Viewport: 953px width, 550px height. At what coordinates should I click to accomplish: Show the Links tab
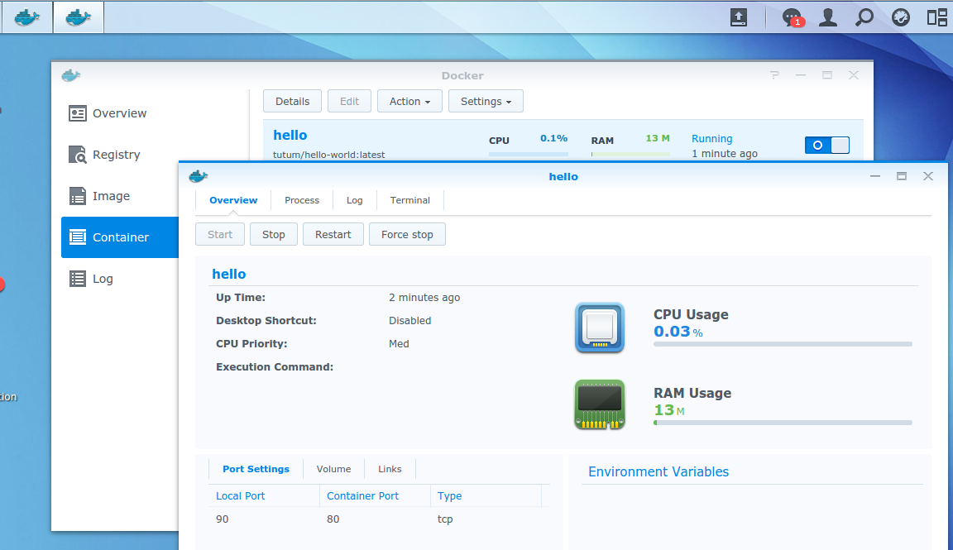click(390, 469)
